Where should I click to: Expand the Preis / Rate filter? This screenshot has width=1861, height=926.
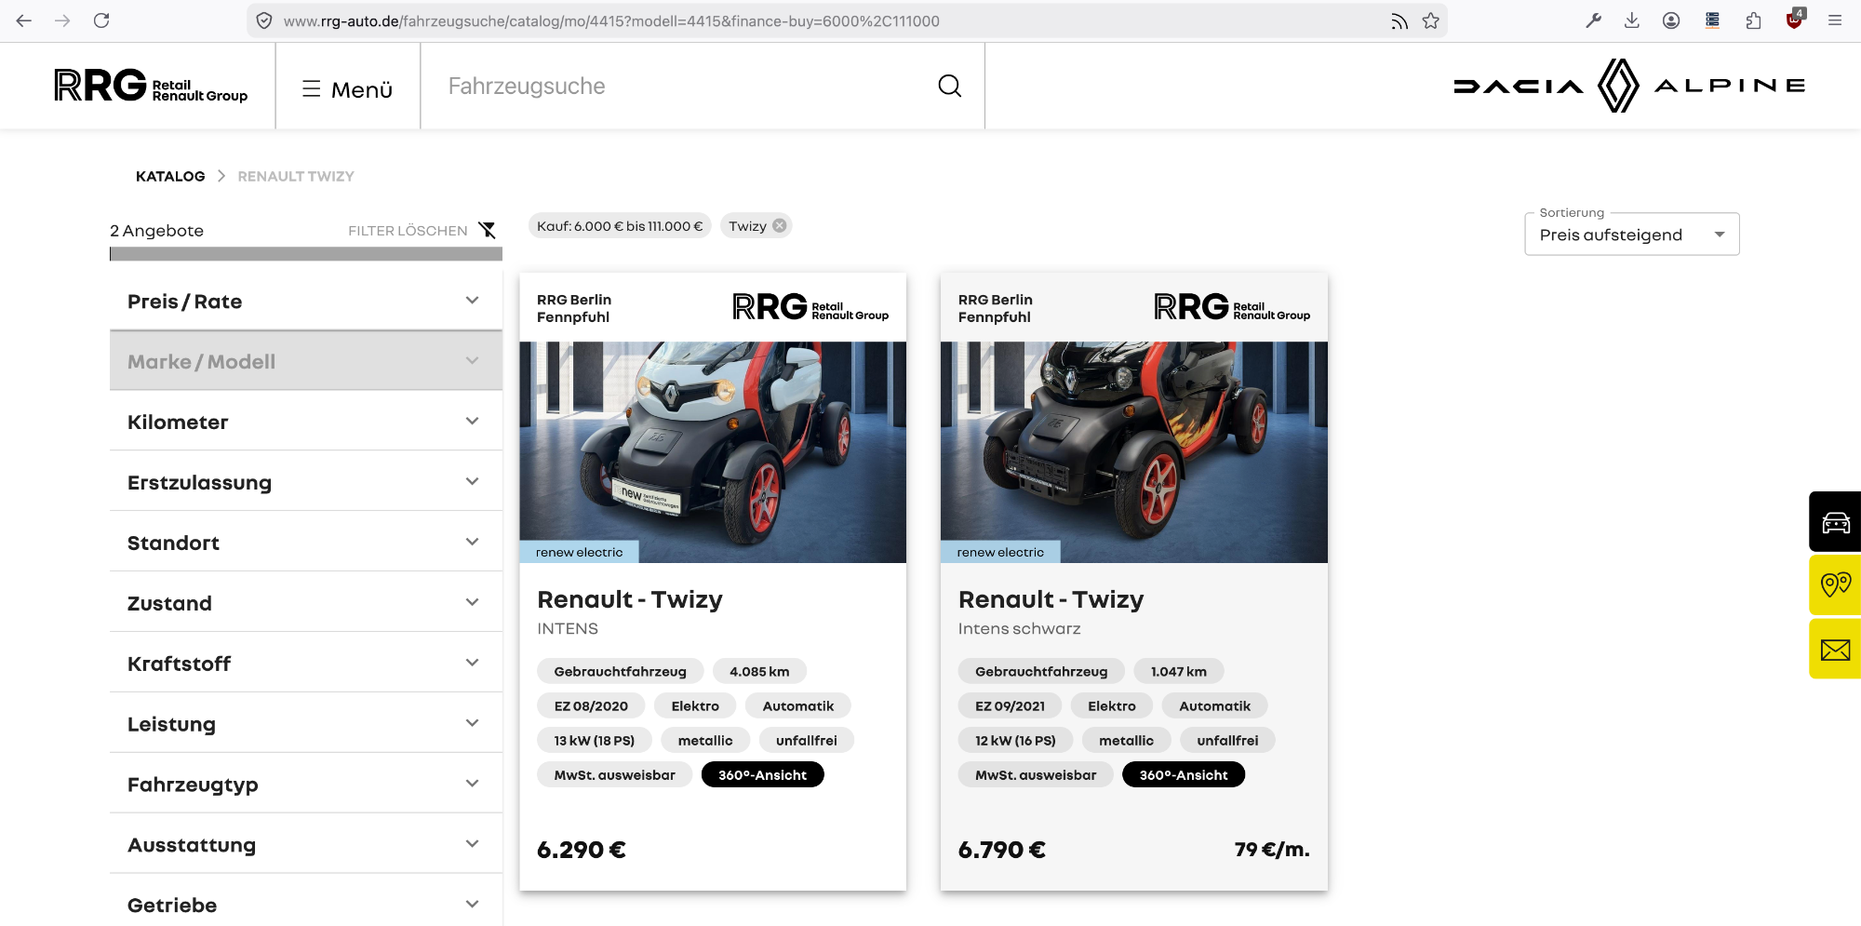tap(306, 301)
